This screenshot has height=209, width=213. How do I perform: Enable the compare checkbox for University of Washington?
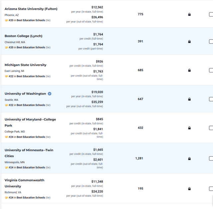211,99
